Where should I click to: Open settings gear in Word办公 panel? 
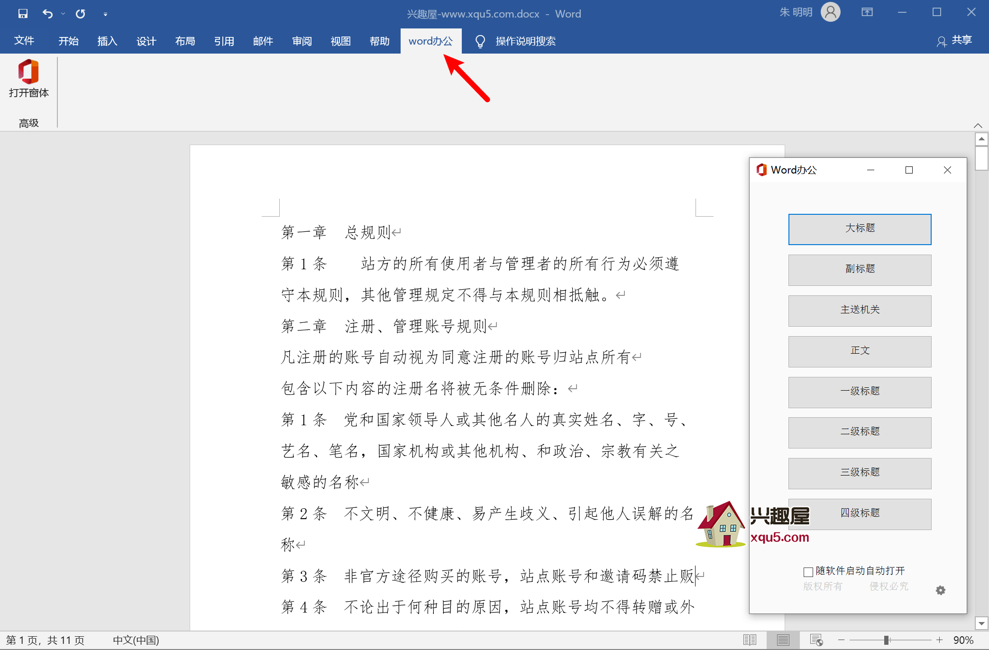[941, 590]
